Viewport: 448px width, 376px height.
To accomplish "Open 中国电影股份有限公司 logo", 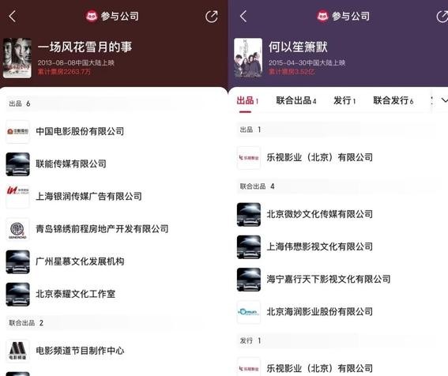I will (17, 131).
